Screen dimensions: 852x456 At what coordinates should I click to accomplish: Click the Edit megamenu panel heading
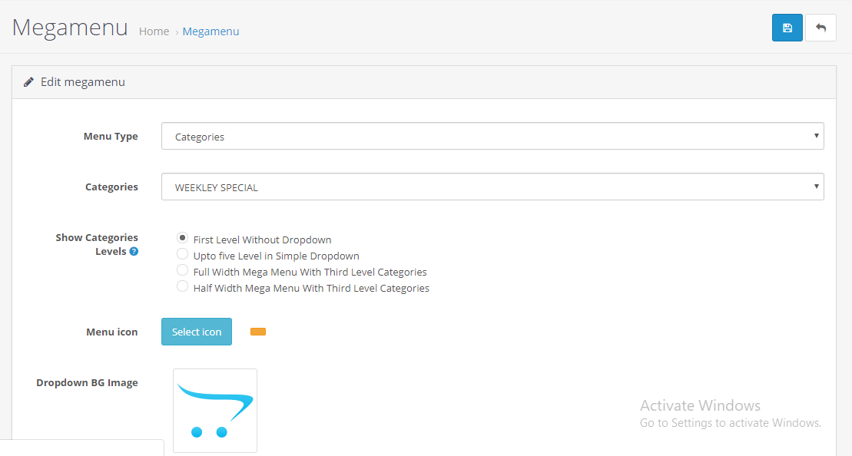point(83,82)
